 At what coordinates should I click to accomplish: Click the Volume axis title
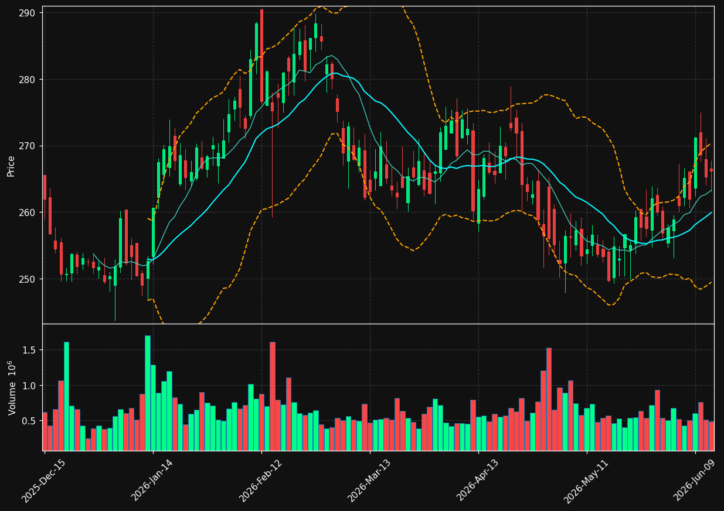pos(11,388)
